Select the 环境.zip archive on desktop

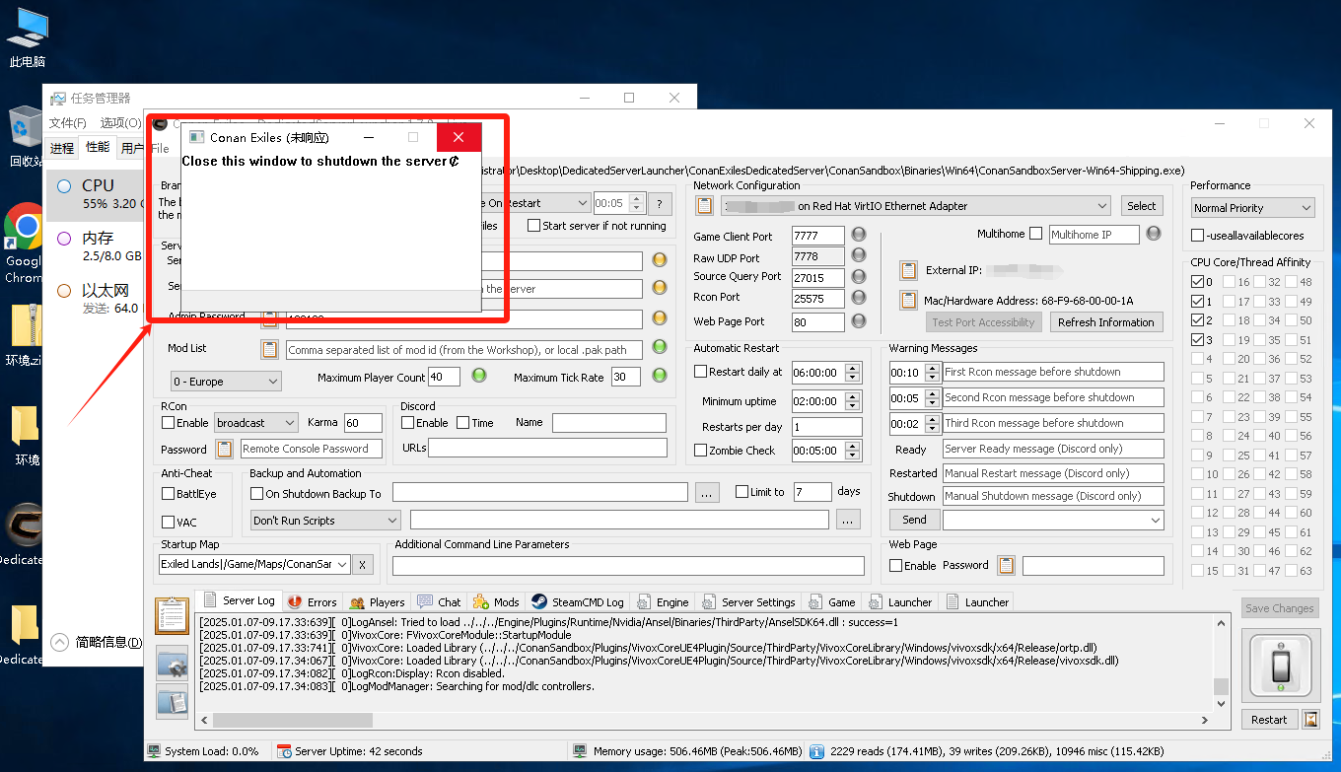(x=25, y=335)
